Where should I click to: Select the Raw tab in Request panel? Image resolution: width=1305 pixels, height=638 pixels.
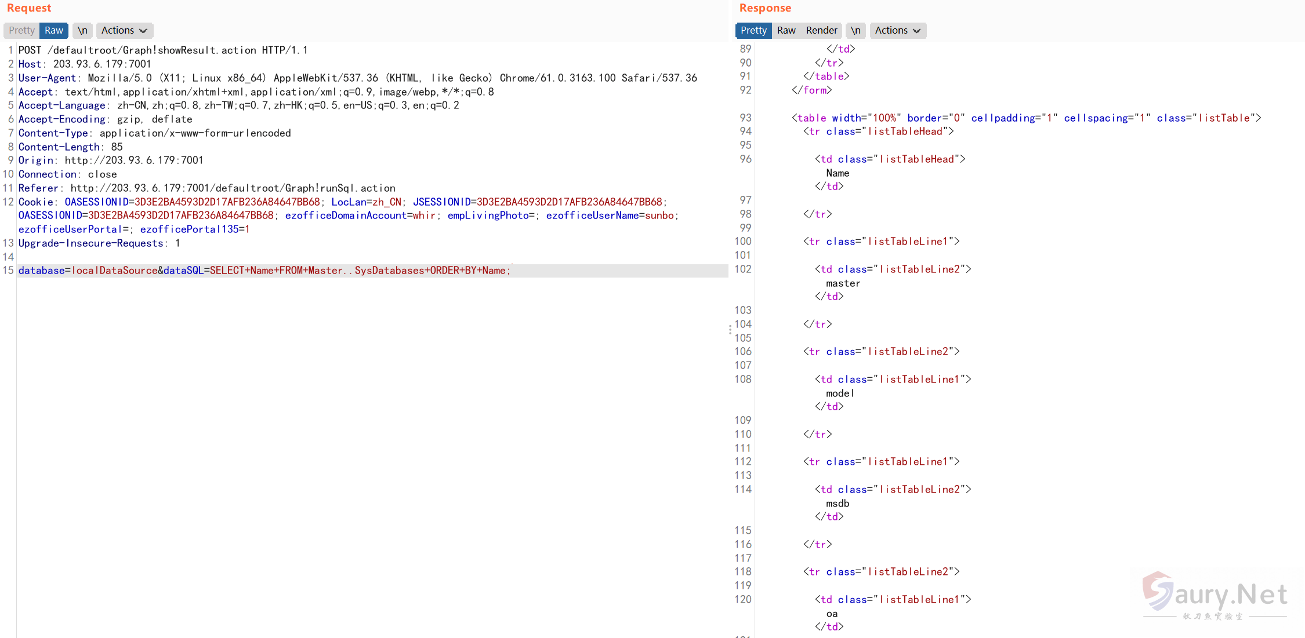[x=54, y=30]
